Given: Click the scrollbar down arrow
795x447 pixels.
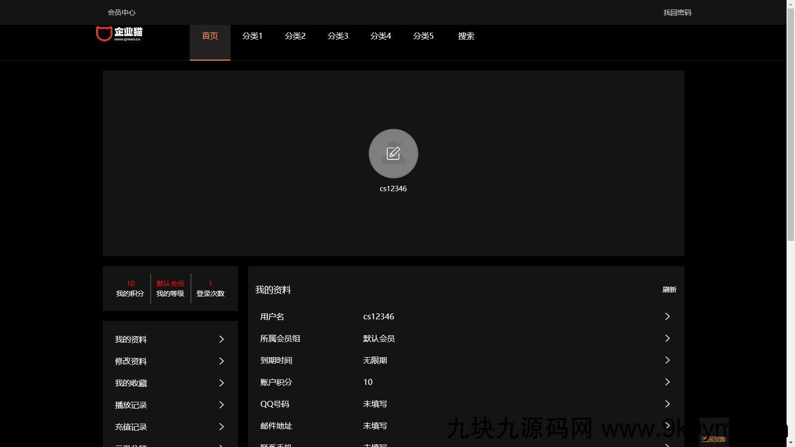Looking at the screenshot, I should (792, 442).
